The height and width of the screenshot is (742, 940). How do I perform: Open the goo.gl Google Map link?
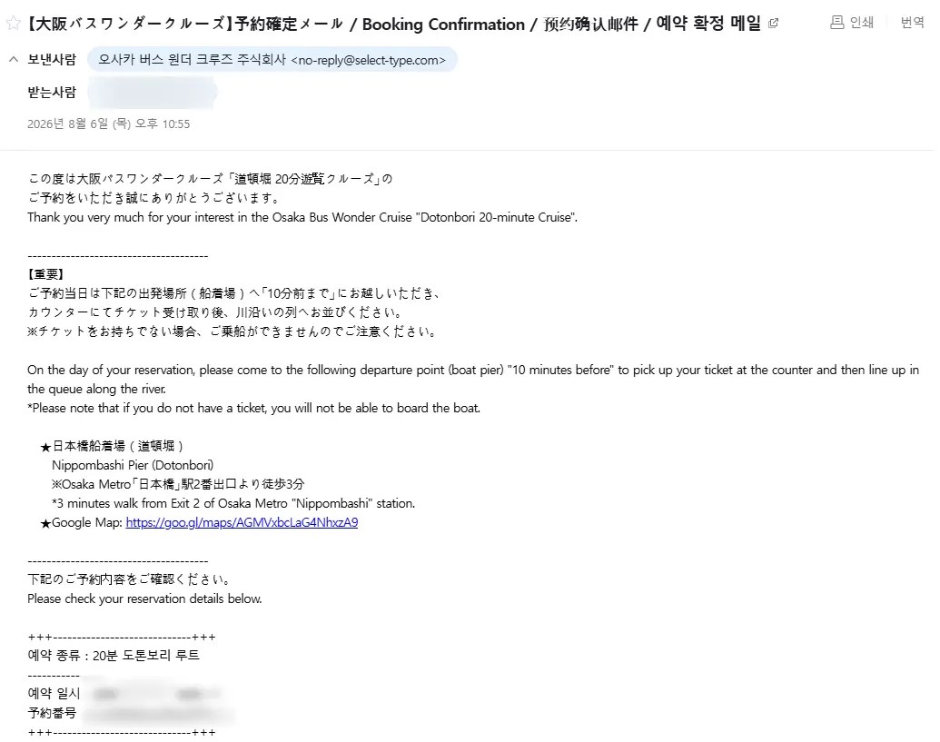pyautogui.click(x=242, y=522)
